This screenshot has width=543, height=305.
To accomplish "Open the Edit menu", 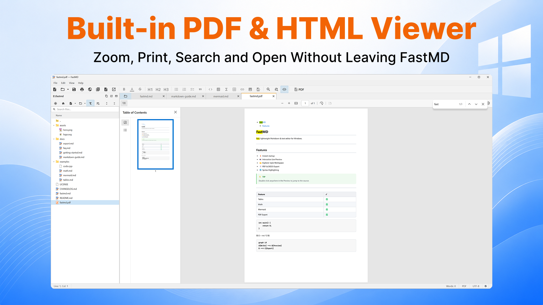I will [x=63, y=83].
